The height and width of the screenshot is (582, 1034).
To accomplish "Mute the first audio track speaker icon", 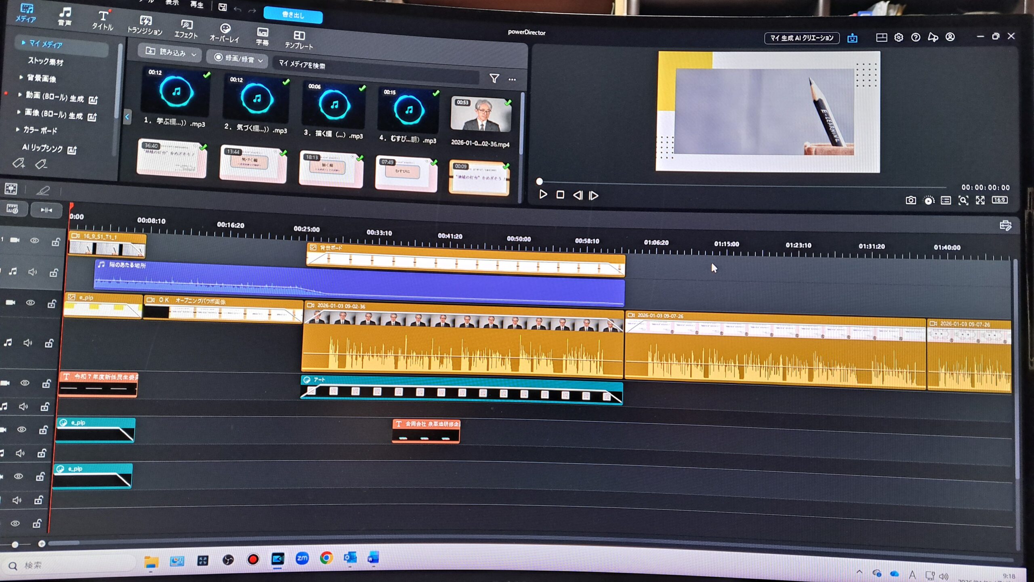I will (32, 272).
